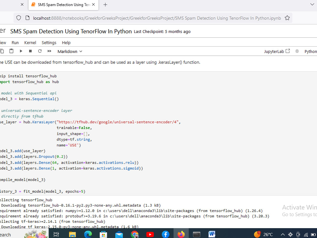Select the Python kernel label
This screenshot has width=317, height=238.
click(310, 51)
